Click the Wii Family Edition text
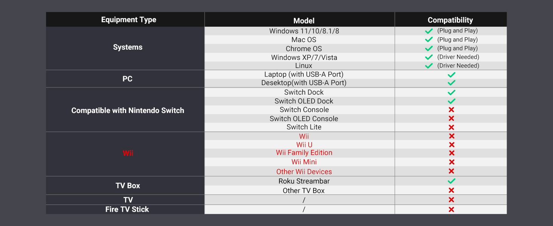This screenshot has width=553, height=226. coord(304,153)
